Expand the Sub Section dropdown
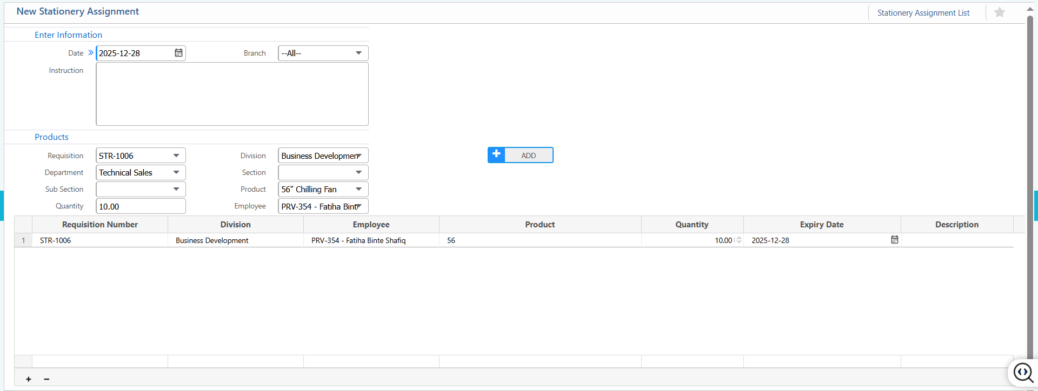Image resolution: width=1038 pixels, height=391 pixels. coord(176,189)
